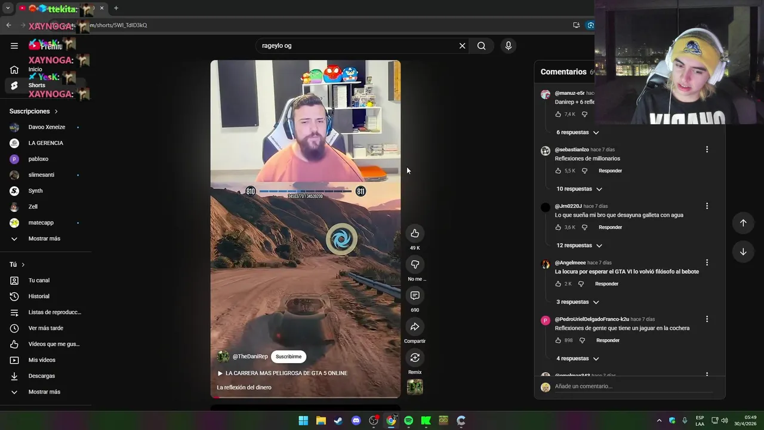Click in the rageylo og search field

point(357,45)
